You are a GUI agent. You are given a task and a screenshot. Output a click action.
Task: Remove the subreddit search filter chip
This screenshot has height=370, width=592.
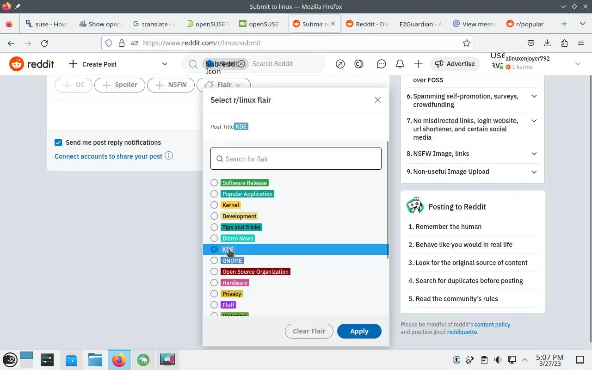click(241, 64)
